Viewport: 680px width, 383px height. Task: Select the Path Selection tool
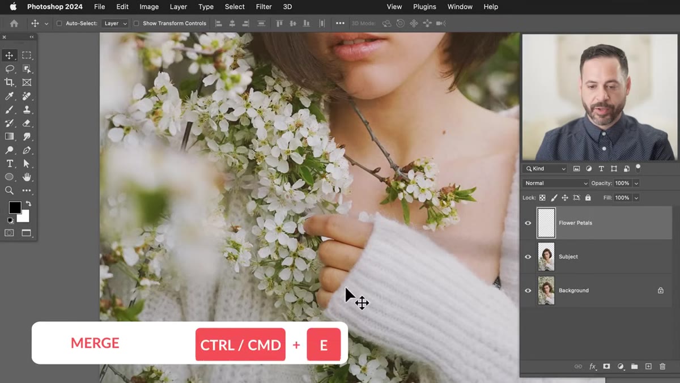pos(27,164)
